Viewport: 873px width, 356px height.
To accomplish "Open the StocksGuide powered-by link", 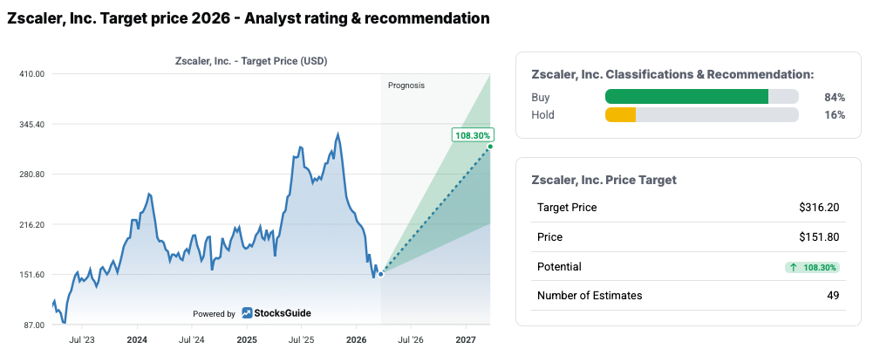I will coord(276,313).
